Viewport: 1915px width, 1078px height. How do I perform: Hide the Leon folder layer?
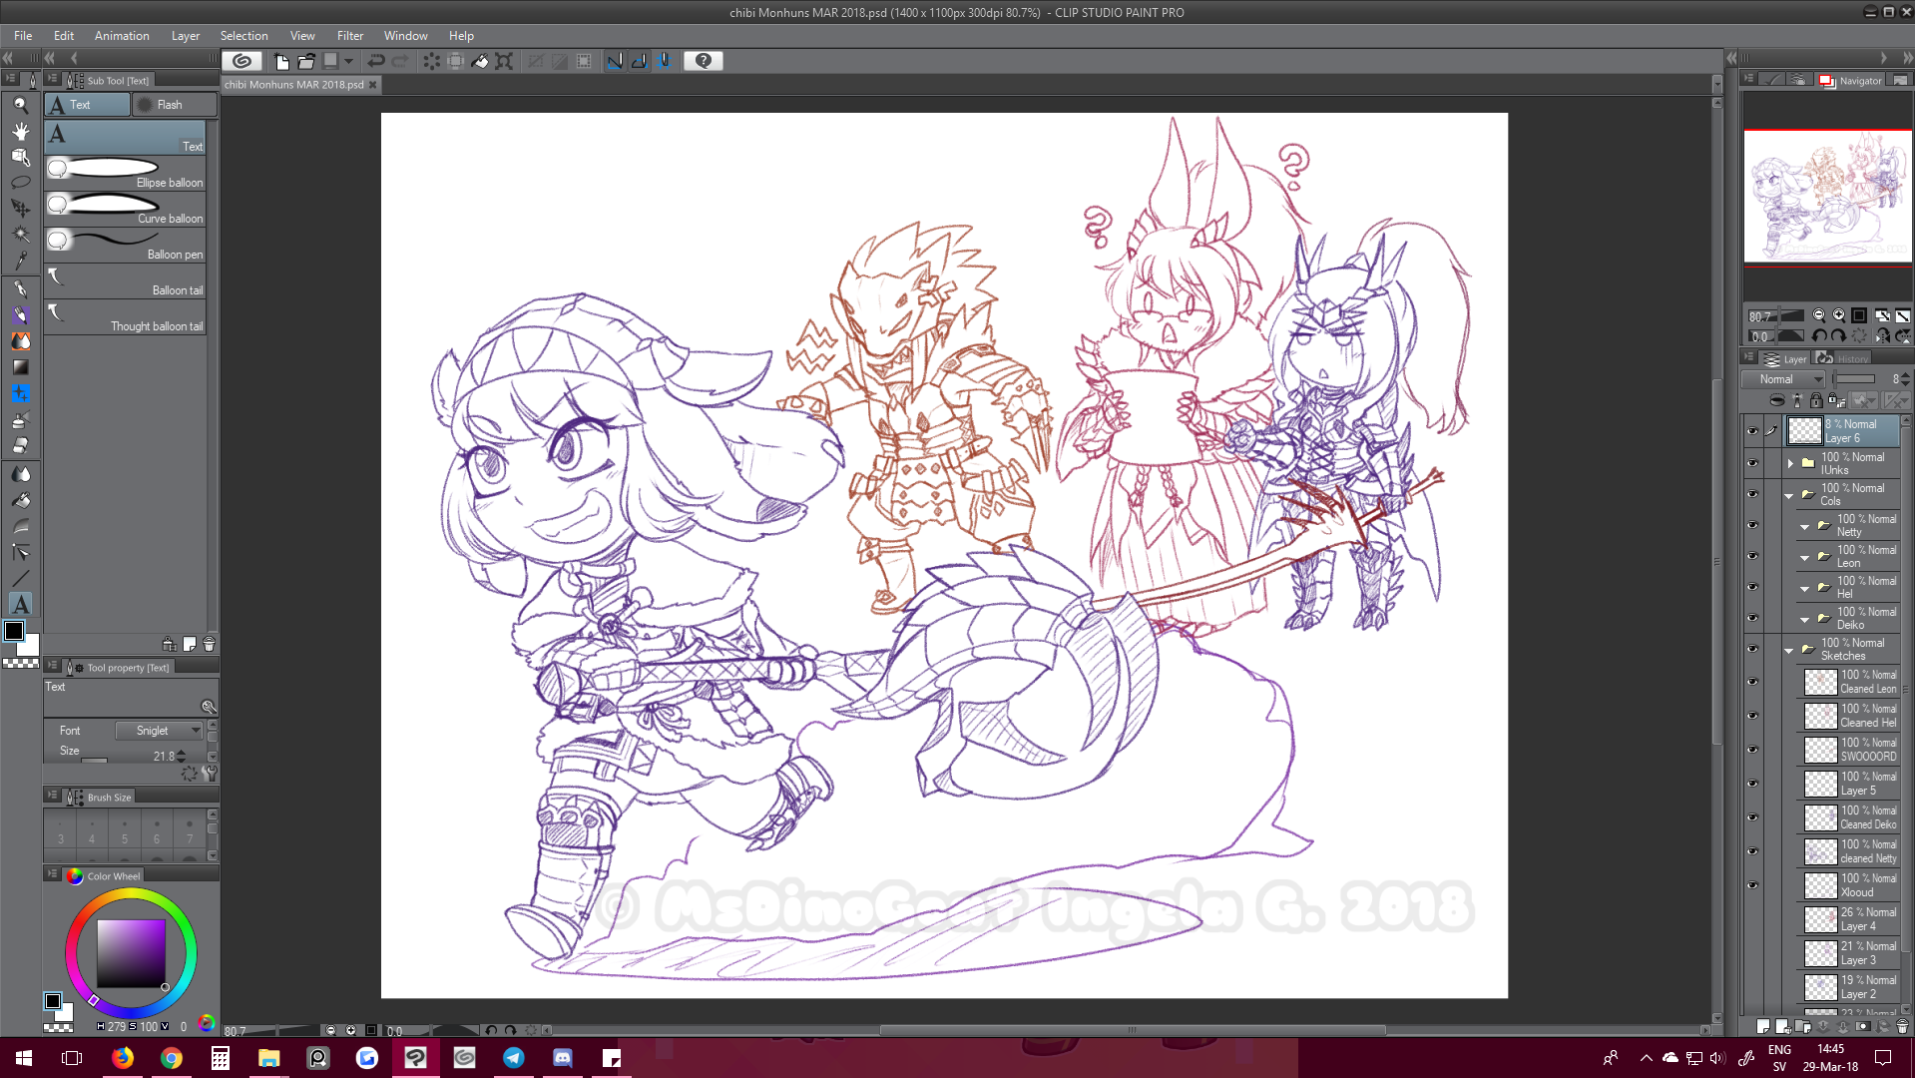1752,556
